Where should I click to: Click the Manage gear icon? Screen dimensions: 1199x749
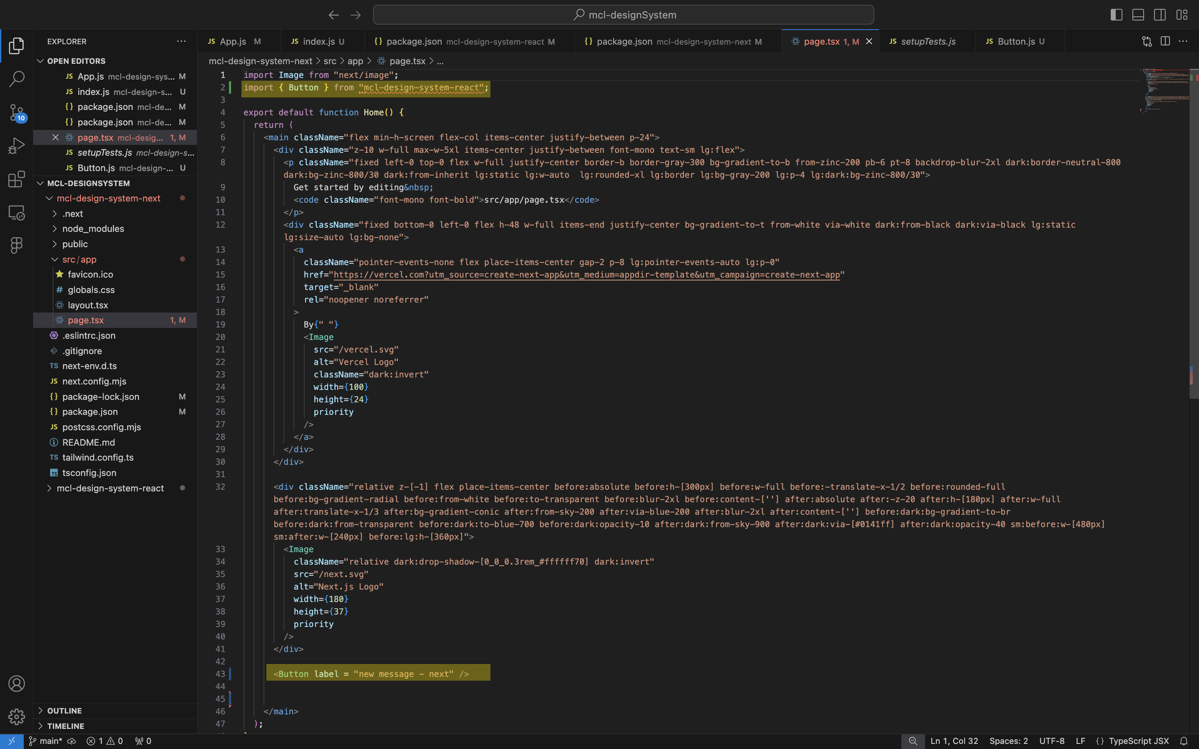[16, 716]
